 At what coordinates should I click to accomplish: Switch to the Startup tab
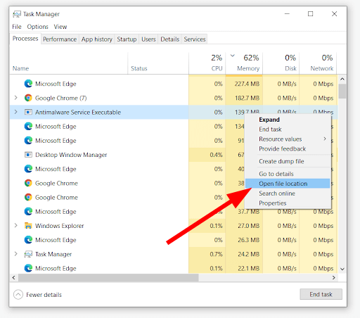point(127,39)
